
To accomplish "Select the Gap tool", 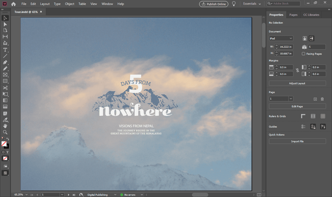I will click(x=5, y=37).
